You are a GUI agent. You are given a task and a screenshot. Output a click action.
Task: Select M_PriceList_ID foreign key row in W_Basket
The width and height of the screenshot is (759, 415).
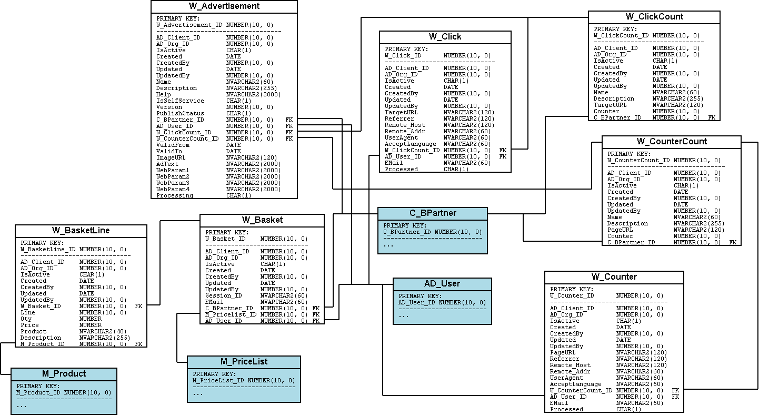(x=231, y=314)
